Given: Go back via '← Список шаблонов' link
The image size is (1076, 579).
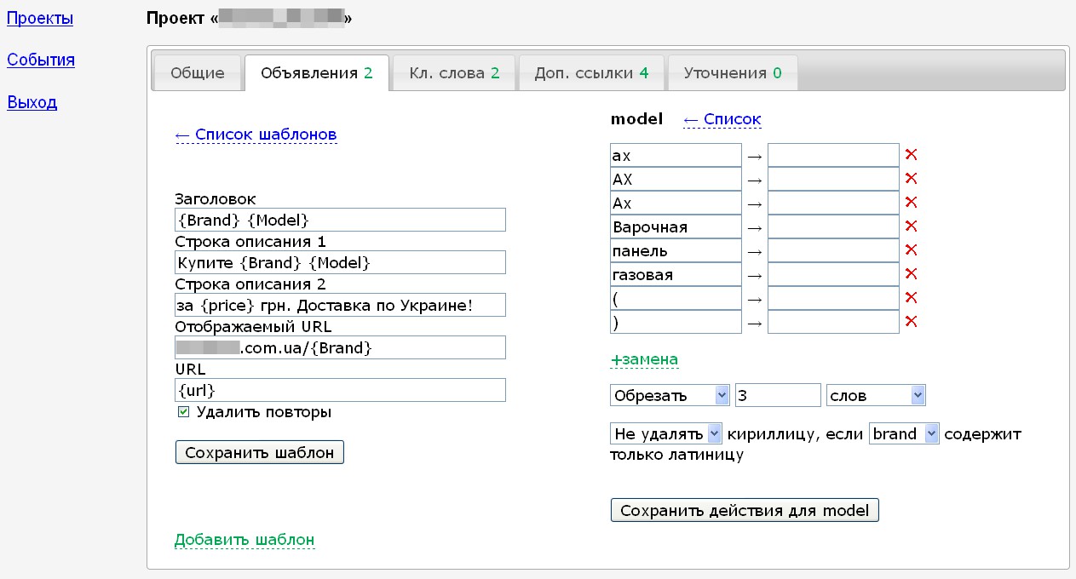Looking at the screenshot, I should (256, 135).
